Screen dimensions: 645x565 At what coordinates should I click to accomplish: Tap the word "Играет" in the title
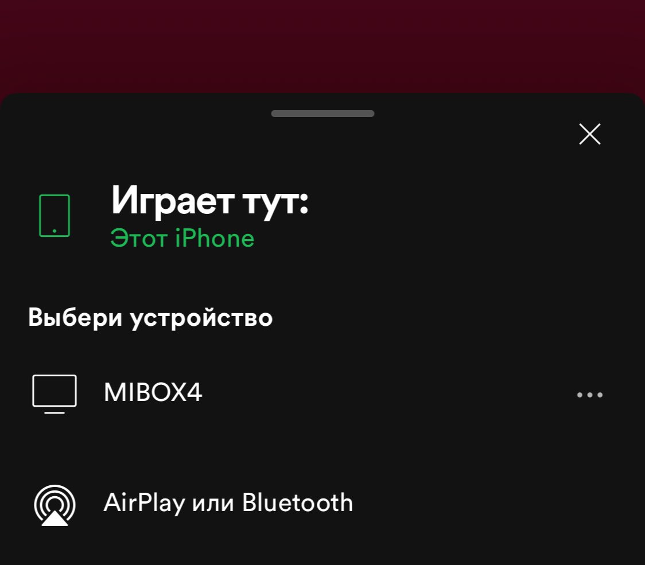point(173,201)
